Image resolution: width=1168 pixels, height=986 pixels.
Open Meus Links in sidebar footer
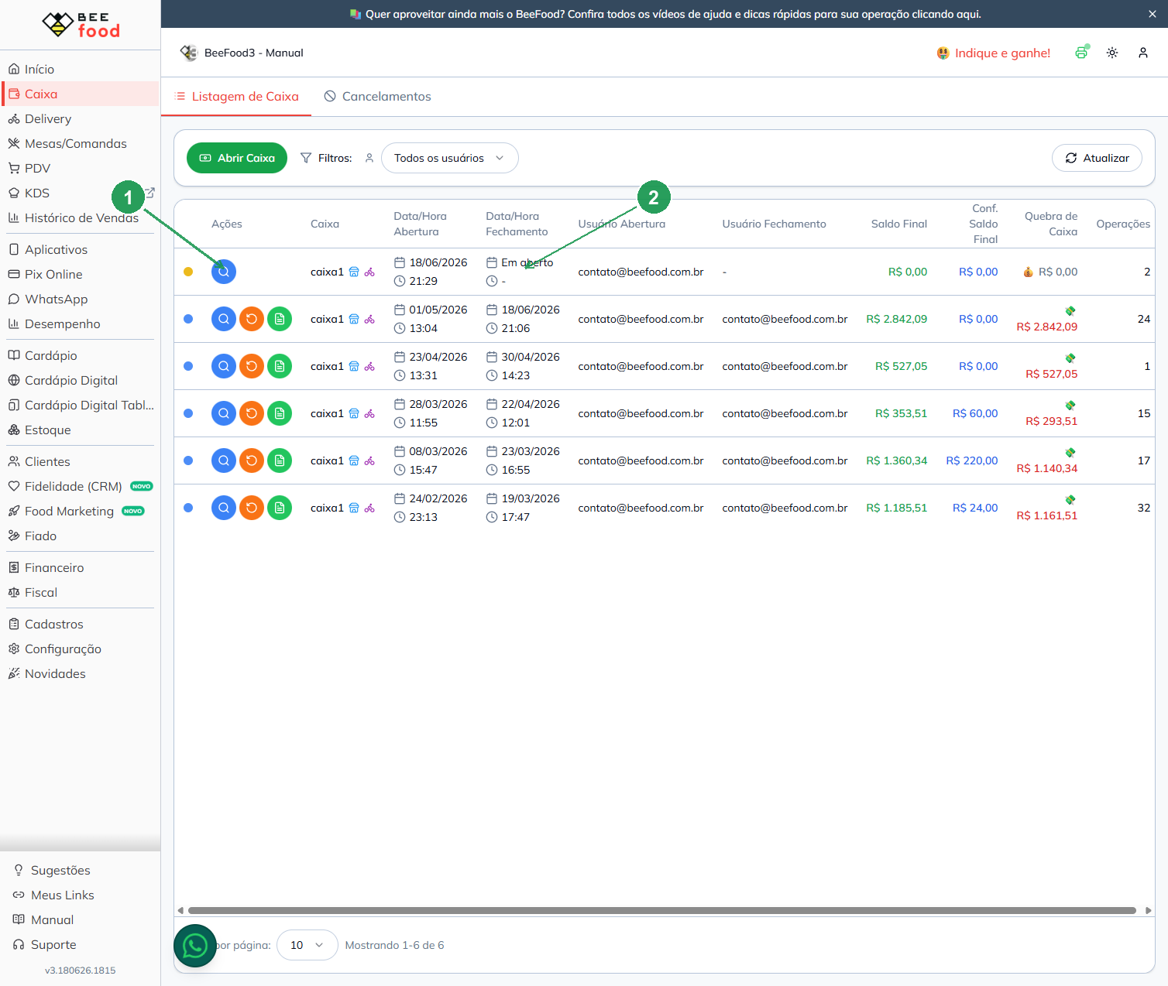tap(81, 895)
